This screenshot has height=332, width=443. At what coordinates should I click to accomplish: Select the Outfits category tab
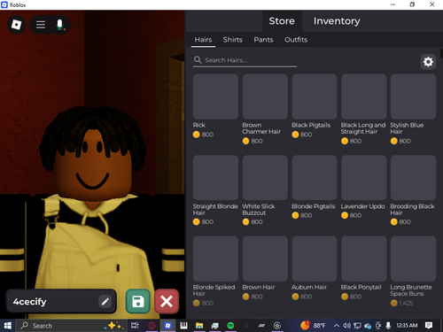(x=296, y=40)
